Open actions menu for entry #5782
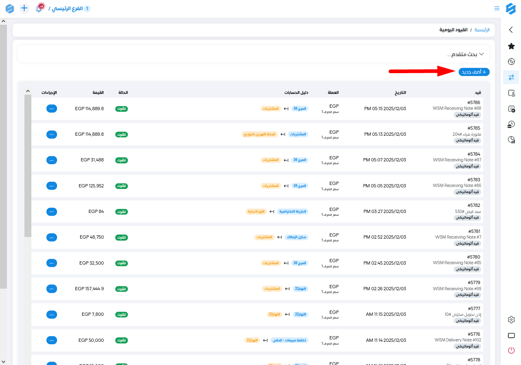This screenshot has width=521, height=365. tap(51, 211)
